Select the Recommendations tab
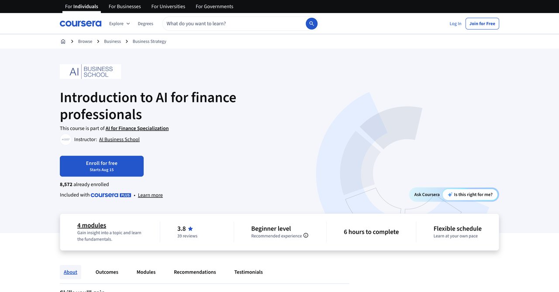 click(195, 272)
